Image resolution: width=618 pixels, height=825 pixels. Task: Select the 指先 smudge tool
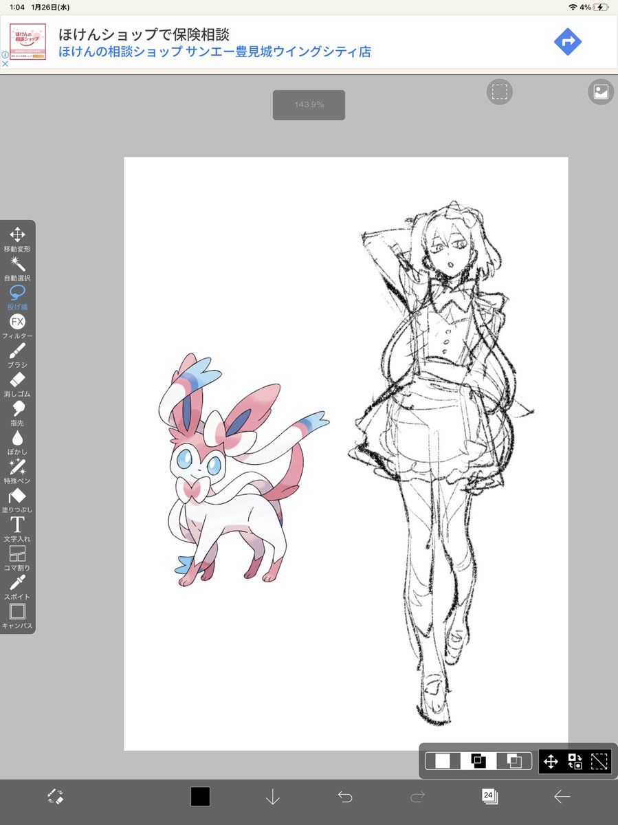(x=17, y=413)
